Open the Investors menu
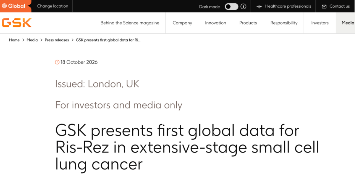Viewport: 355px width, 176px height. (x=320, y=23)
